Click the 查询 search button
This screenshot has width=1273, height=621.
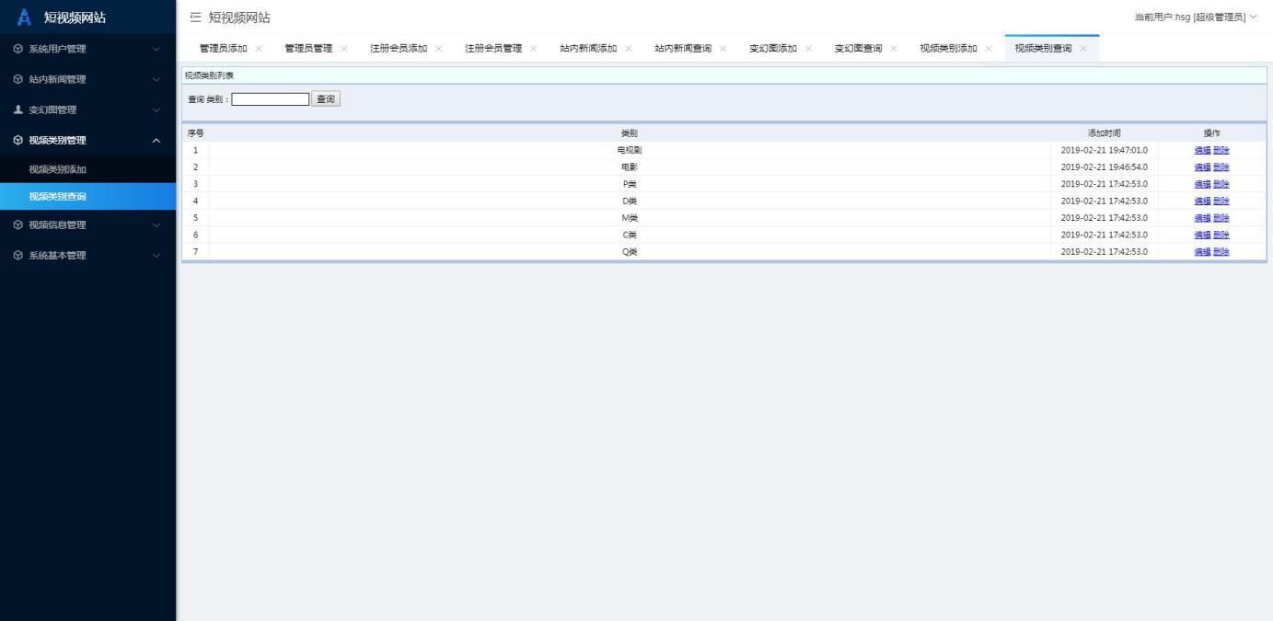[x=326, y=98]
